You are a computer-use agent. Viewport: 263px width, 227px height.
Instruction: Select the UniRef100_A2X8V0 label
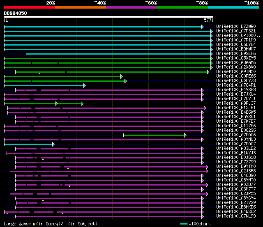[236, 67]
